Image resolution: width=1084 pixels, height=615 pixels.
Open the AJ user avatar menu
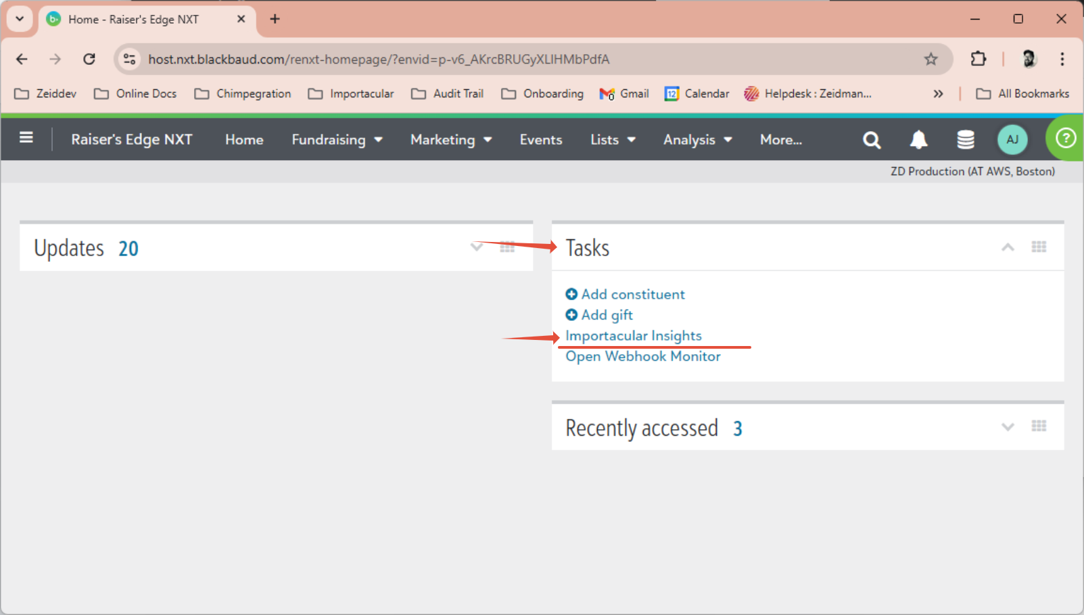coord(1012,140)
